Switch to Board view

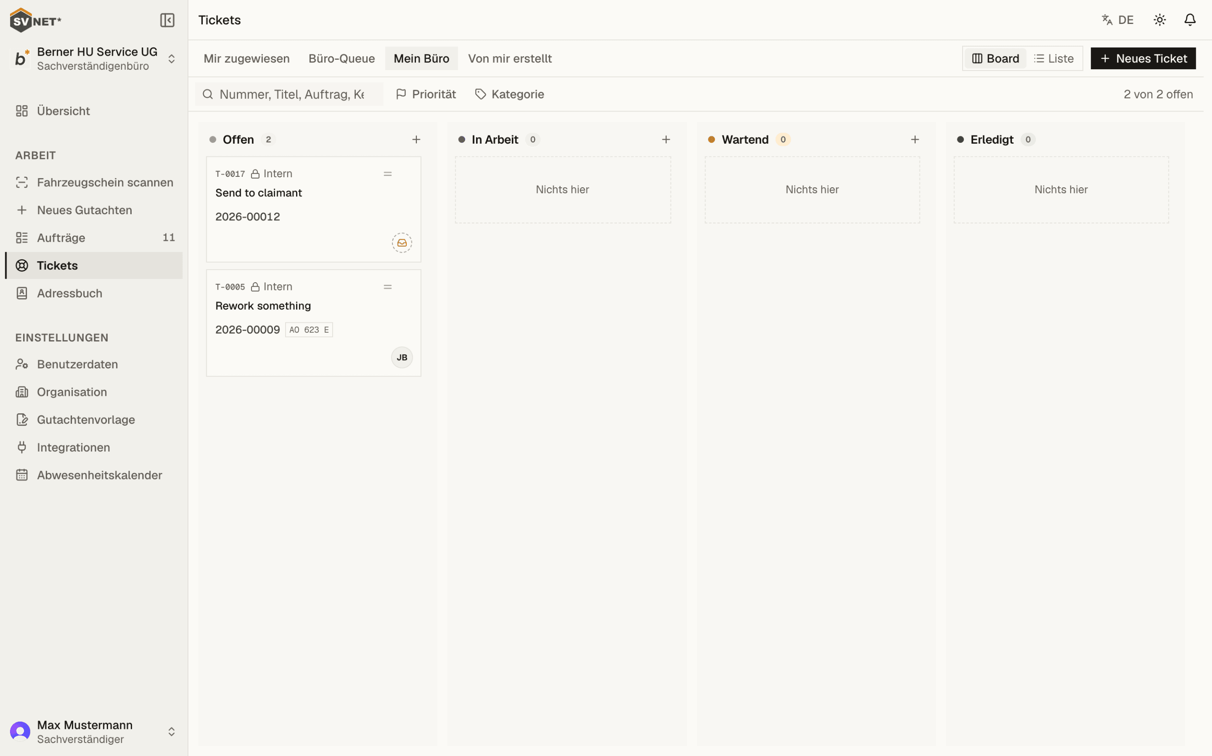pos(995,58)
